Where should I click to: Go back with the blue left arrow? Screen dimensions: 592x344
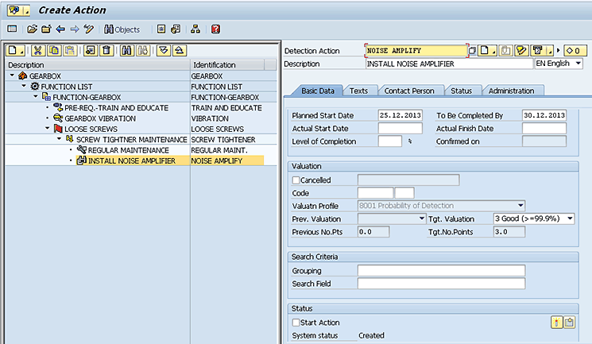tap(60, 29)
